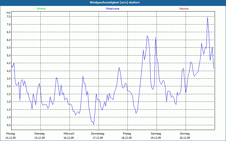This screenshot has height=141, width=226.
Task: Click the 5,0 y-axis value
Action: [9, 55]
